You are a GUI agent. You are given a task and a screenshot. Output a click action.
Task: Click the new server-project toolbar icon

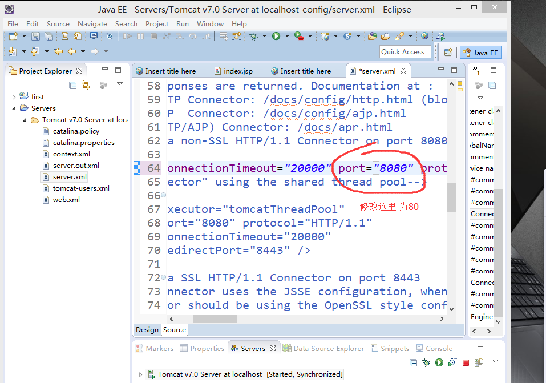(325, 36)
